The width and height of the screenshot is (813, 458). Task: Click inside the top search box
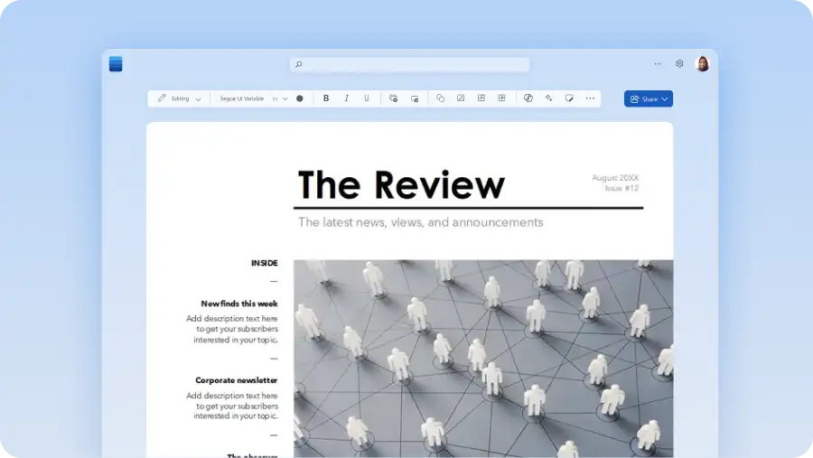pos(409,64)
